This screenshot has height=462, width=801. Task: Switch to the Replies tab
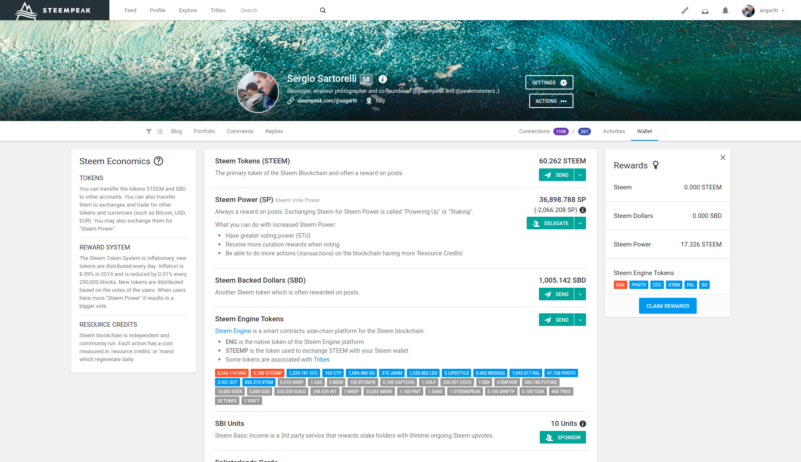pos(274,131)
